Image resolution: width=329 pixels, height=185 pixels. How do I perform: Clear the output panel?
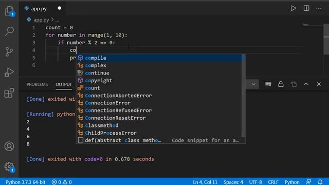[x=268, y=84]
